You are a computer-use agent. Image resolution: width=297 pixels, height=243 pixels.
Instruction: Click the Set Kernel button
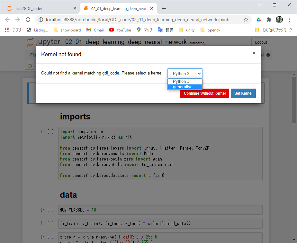[243, 93]
